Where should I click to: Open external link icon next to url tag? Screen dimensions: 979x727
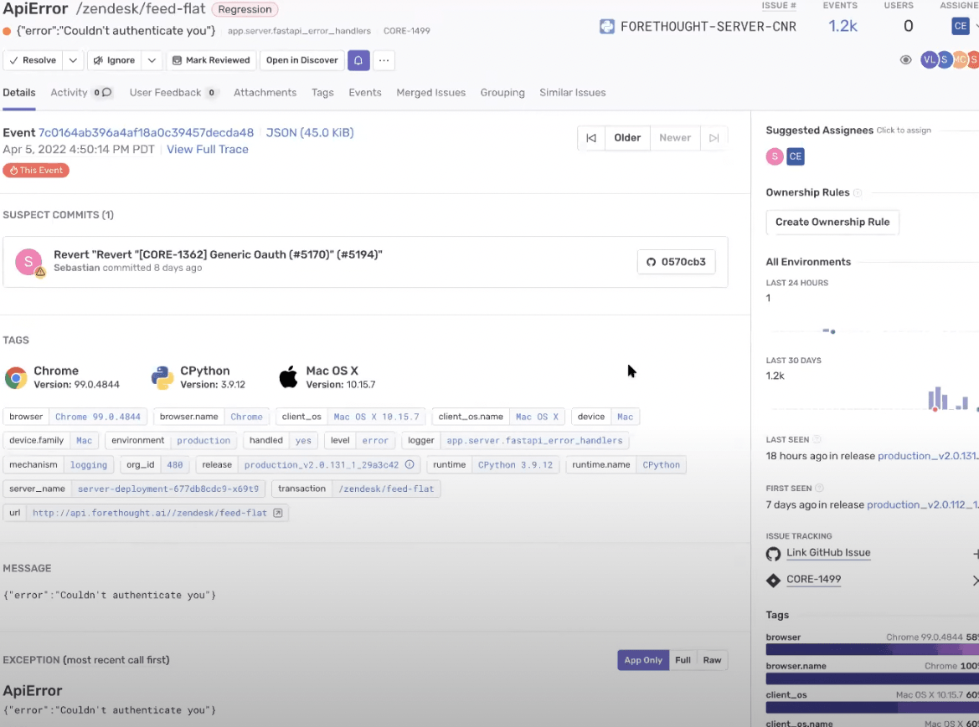pos(278,513)
